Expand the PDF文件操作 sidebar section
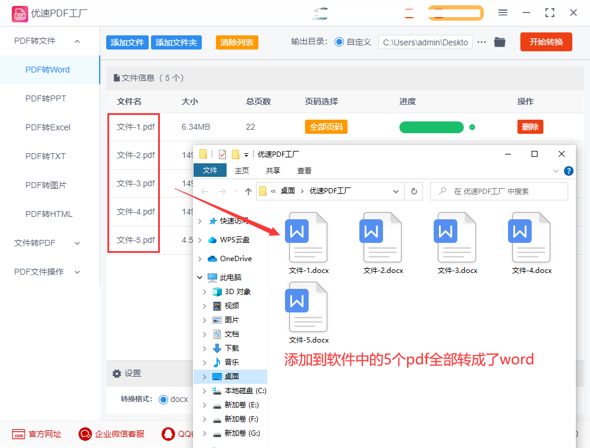This screenshot has height=448, width=590. click(x=77, y=272)
